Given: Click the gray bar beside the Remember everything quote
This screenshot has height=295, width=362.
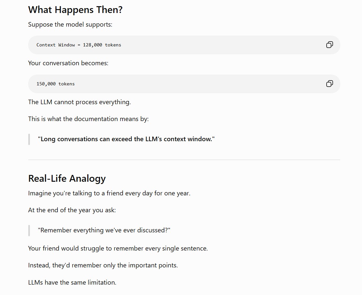Looking at the screenshot, I should click(29, 230).
